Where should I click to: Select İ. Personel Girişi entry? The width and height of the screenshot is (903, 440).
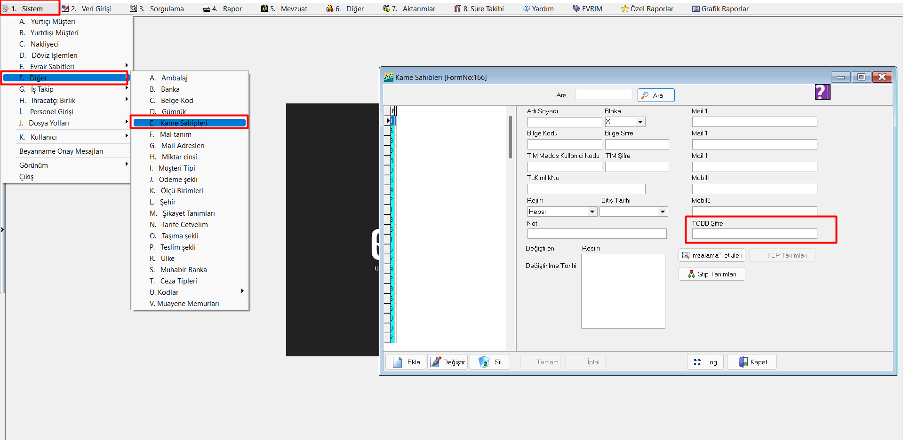[66, 111]
